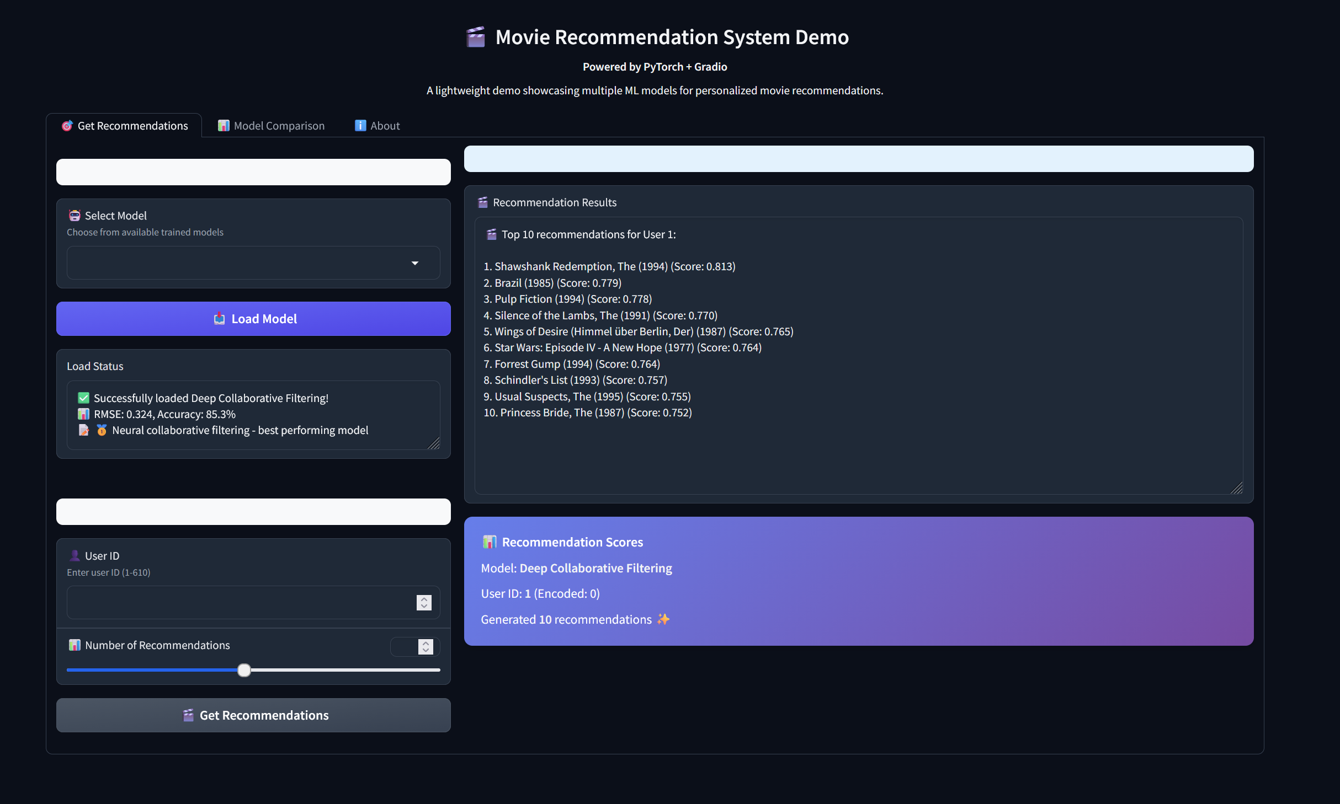Focus the Number of Recommendations number box
This screenshot has height=804, width=1340.
[414, 647]
